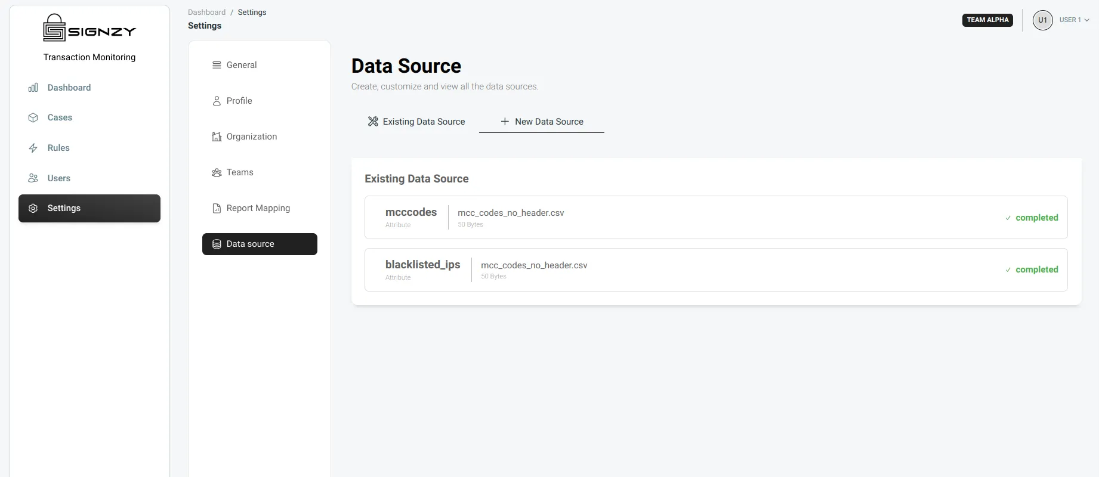Click the plus icon for New Data Source
This screenshot has height=477, width=1099.
pos(505,122)
